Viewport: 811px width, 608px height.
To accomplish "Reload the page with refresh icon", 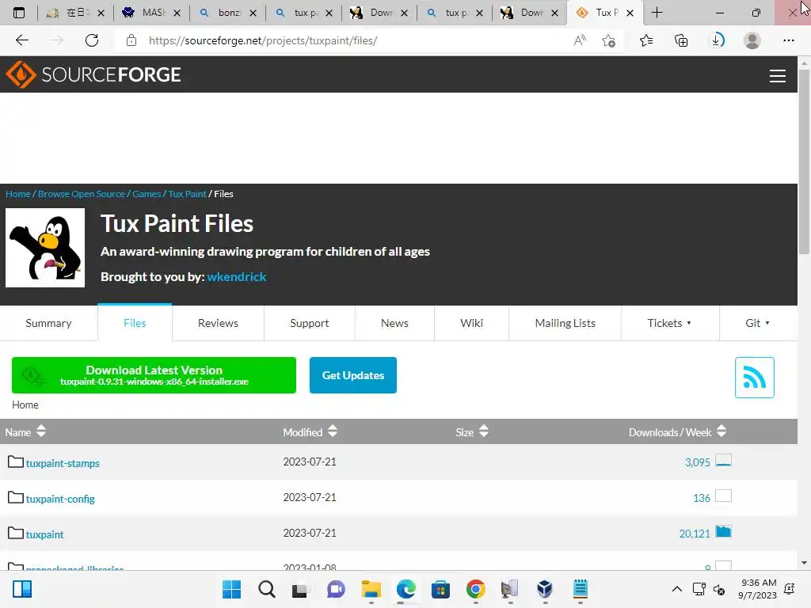I will [x=92, y=40].
